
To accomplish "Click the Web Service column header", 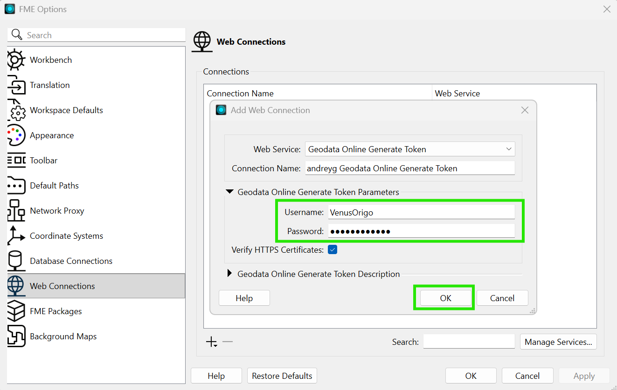I will click(x=514, y=93).
